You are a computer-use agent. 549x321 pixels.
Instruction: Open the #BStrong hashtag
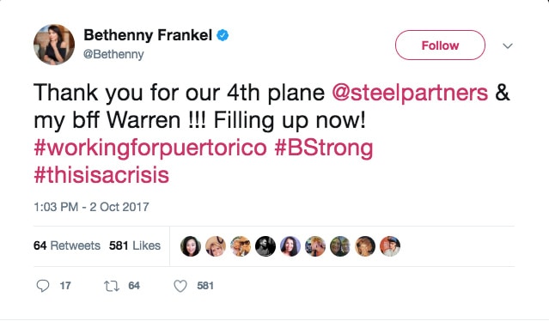point(324,148)
